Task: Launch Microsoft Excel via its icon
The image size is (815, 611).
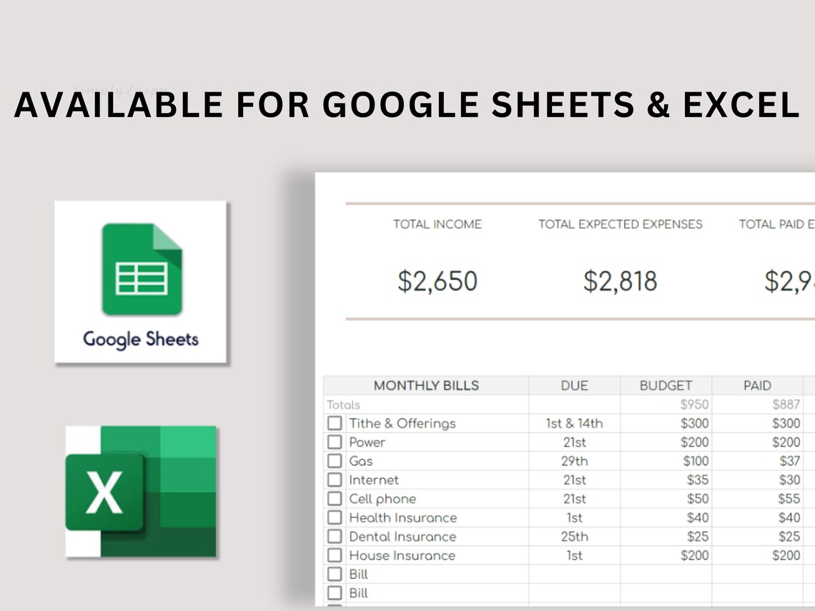Action: click(x=141, y=491)
